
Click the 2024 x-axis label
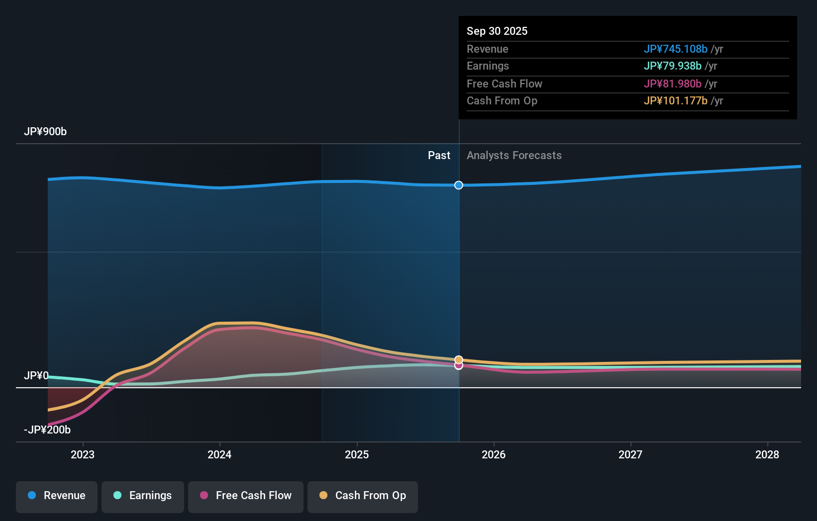point(219,454)
